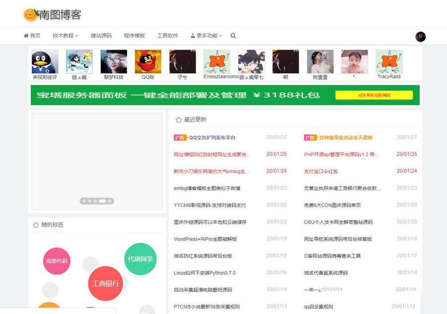Open Linux如何下安装Python3.7.0 article
Image resolution: width=447 pixels, height=314 pixels.
tap(205, 273)
